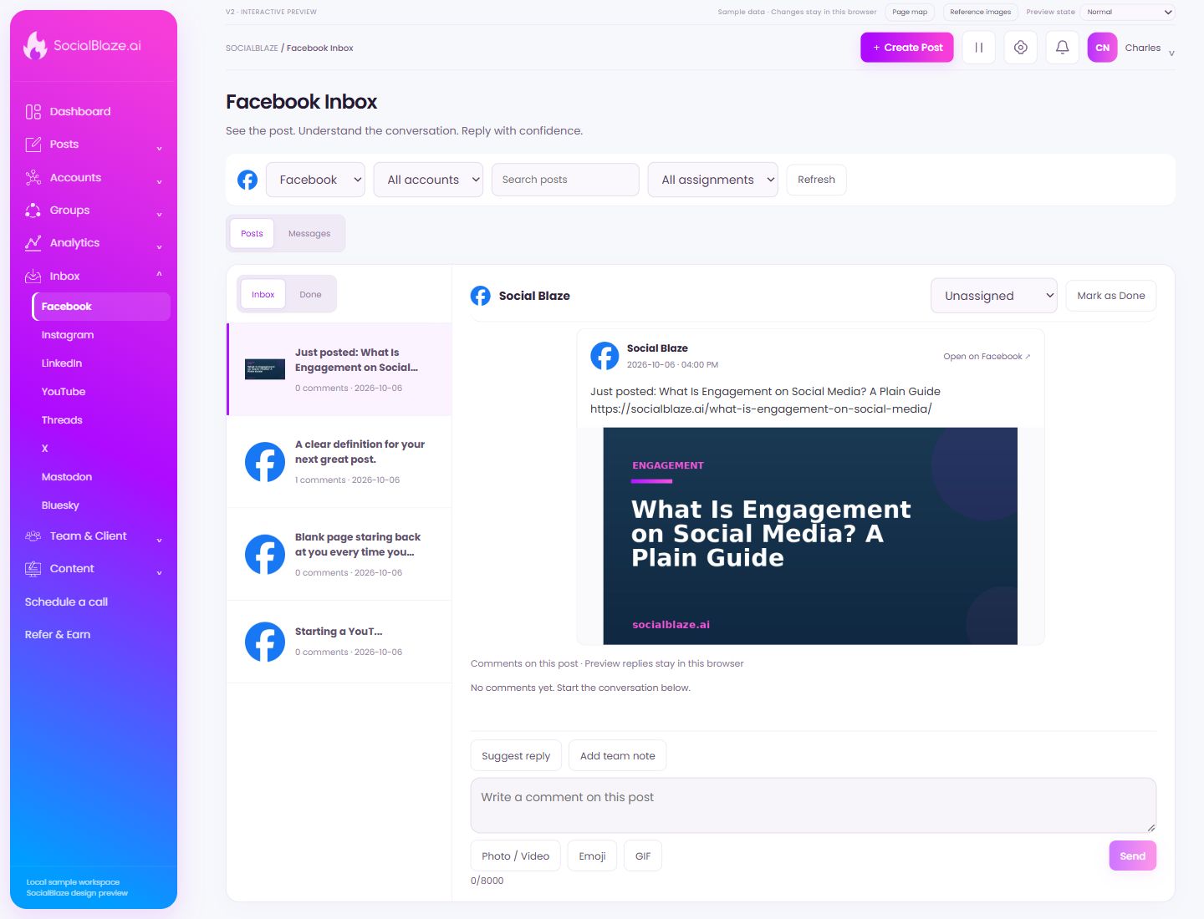Follow the Open on Facebook link
1204x919 pixels.
987,357
